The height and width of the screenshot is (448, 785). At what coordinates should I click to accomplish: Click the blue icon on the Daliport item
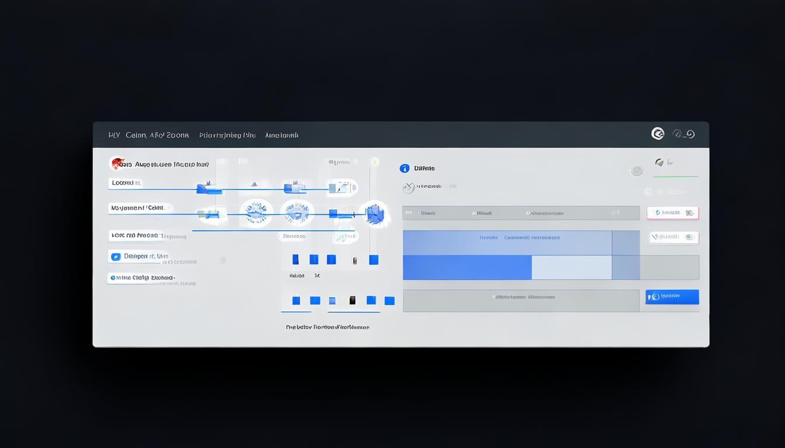116,257
